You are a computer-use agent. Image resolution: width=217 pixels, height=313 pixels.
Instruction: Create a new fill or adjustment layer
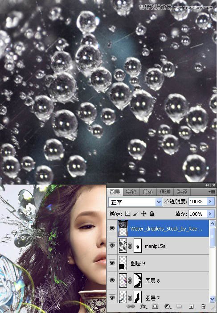coord(168,306)
